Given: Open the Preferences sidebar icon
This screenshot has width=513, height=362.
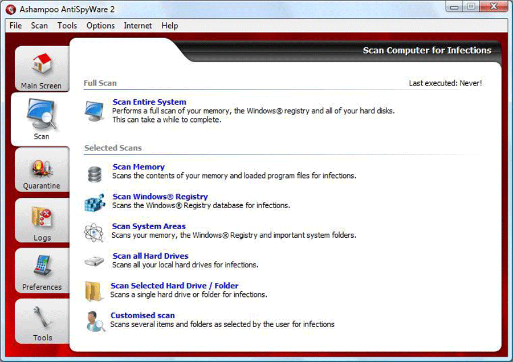Looking at the screenshot, I should point(42,265).
